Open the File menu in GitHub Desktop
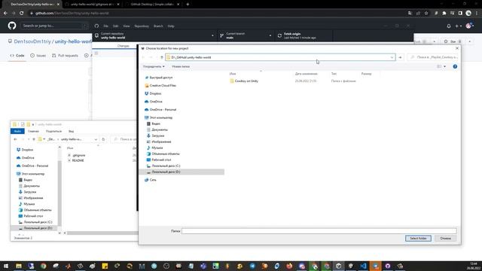 pyautogui.click(x=105, y=26)
